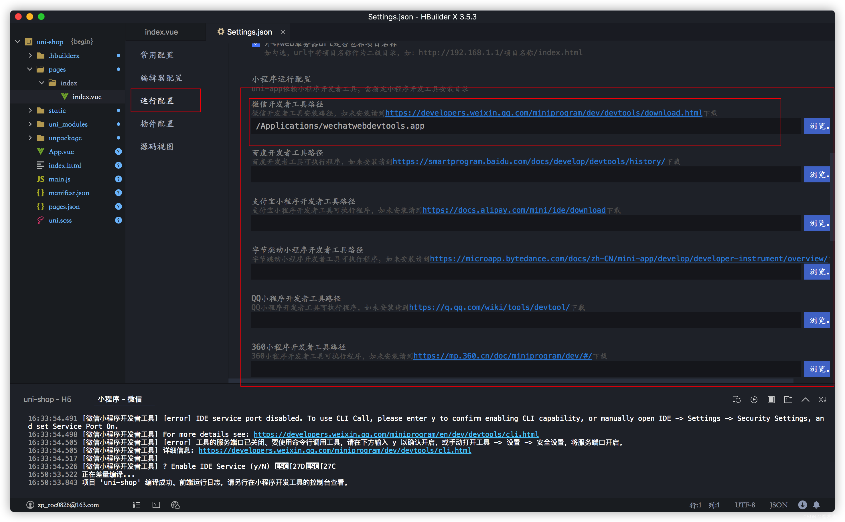The image size is (845, 522).
Task: Click the WeChat devtools path input field
Action: tap(526, 126)
